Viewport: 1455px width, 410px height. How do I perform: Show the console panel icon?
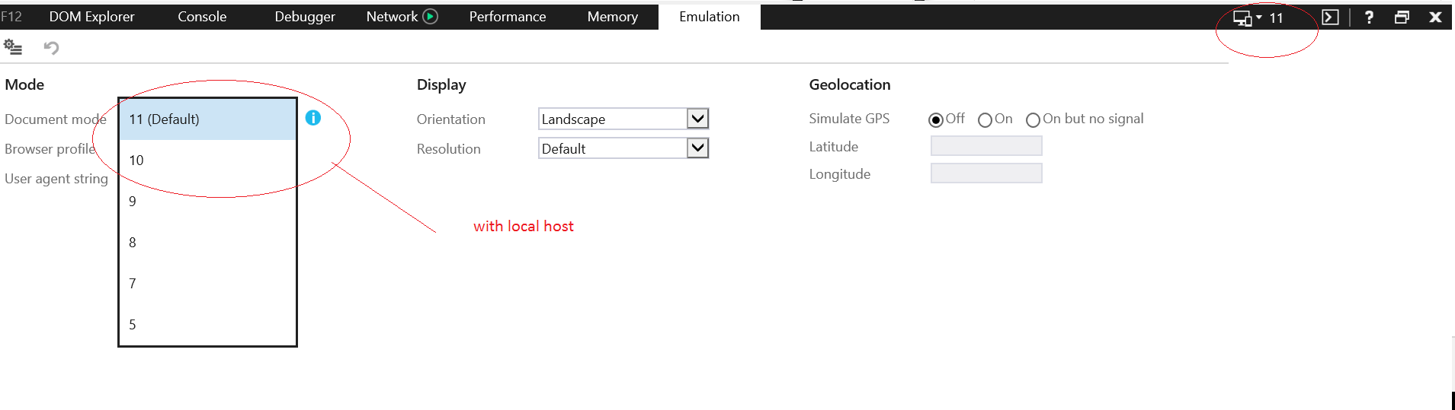tap(1330, 17)
